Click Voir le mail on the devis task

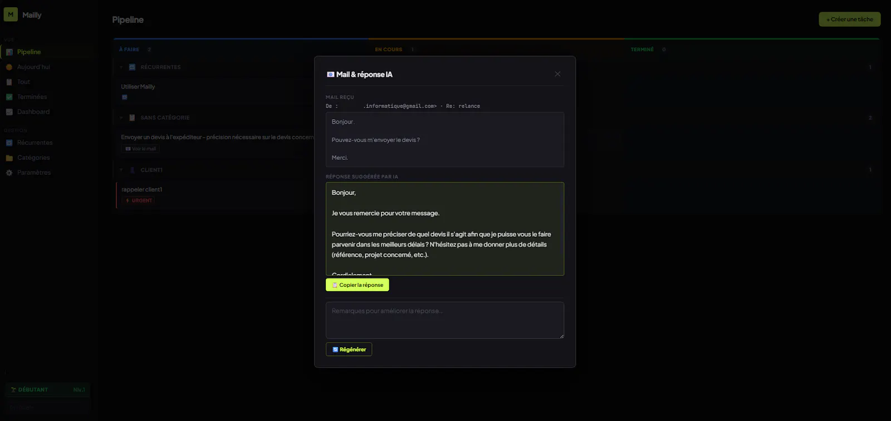140,149
